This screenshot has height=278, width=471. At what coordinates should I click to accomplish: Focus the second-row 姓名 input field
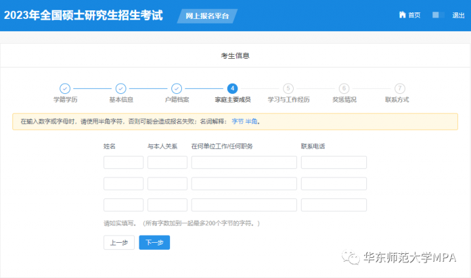(124, 183)
